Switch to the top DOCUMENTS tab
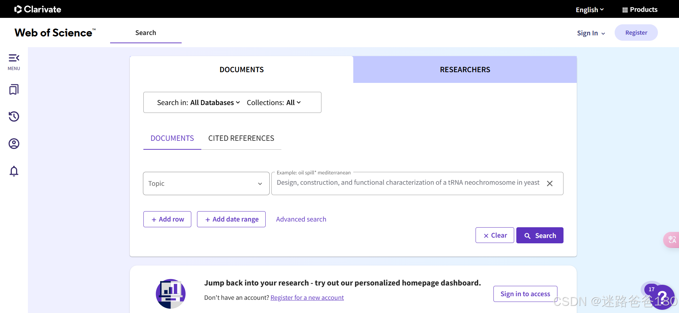 click(242, 70)
